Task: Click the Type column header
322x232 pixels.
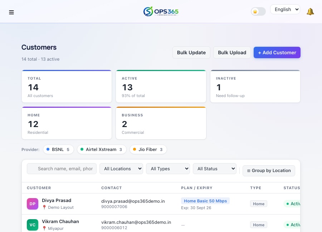Action: (x=256, y=188)
